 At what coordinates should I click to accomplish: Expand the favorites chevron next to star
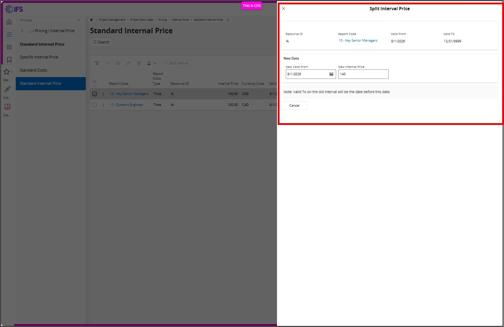point(12,72)
